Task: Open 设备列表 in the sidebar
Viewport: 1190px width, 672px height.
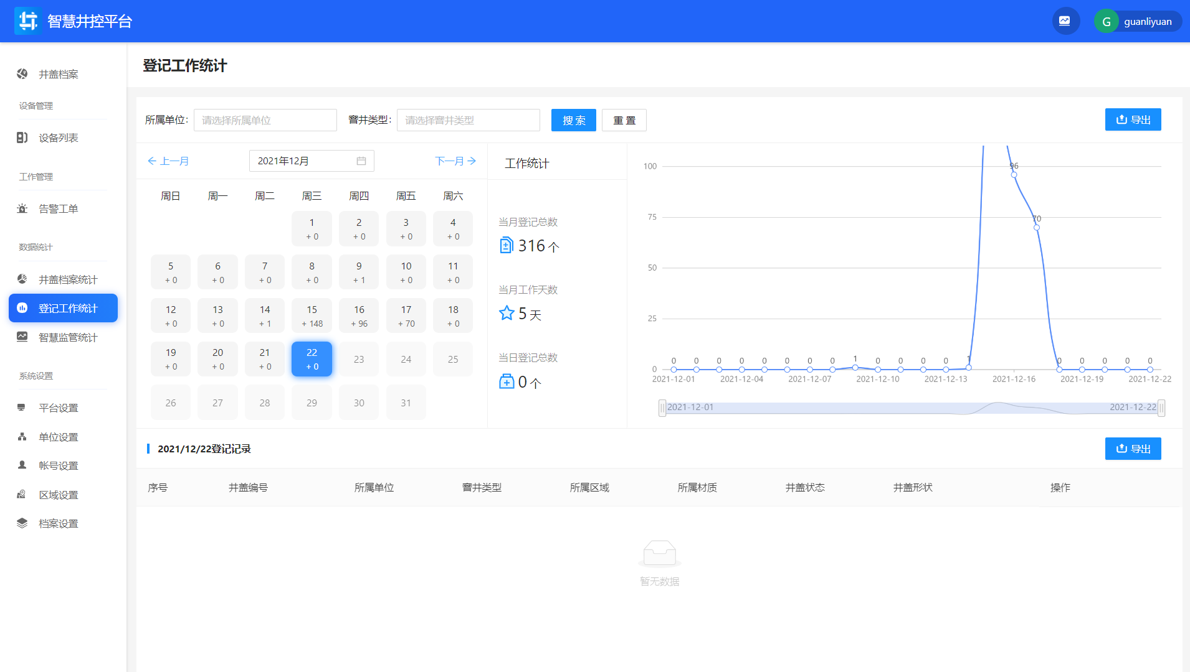Action: [x=58, y=138]
